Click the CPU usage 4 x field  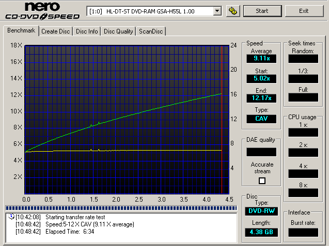pos(303,174)
